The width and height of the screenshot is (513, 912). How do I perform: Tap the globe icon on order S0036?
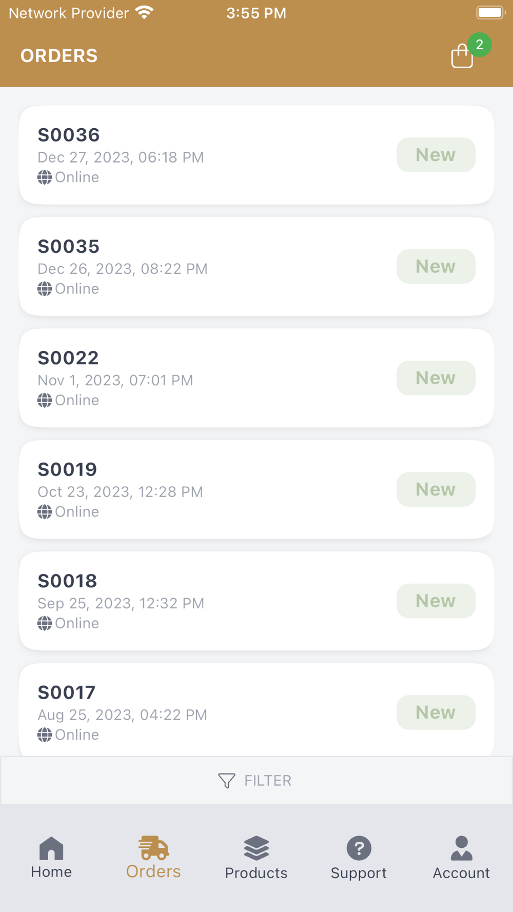click(x=45, y=177)
